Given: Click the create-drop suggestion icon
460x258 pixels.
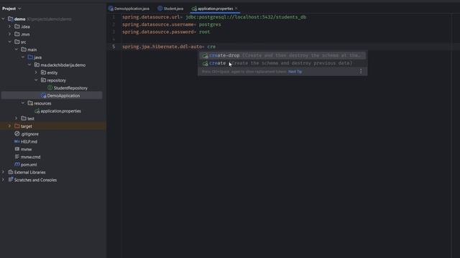Looking at the screenshot, I should (205, 56).
